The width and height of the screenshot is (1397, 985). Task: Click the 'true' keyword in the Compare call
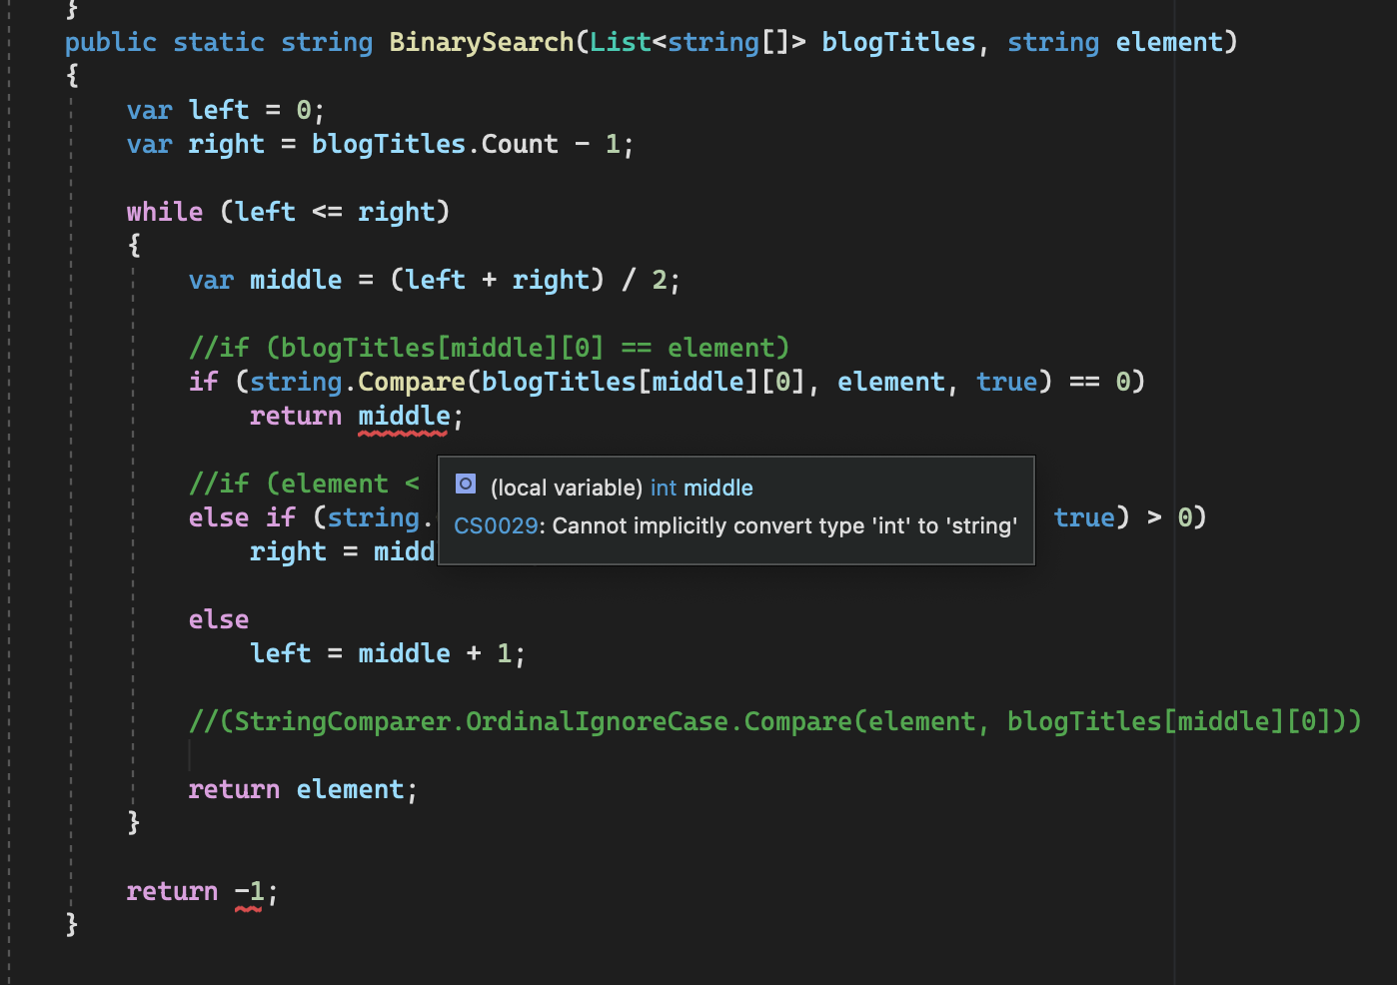coord(1006,381)
